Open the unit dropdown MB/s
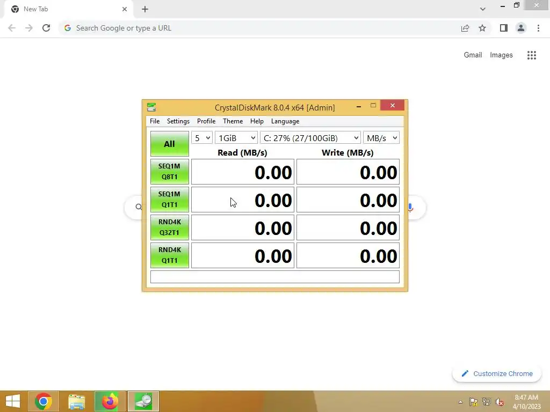Image resolution: width=550 pixels, height=412 pixels. 381,138
